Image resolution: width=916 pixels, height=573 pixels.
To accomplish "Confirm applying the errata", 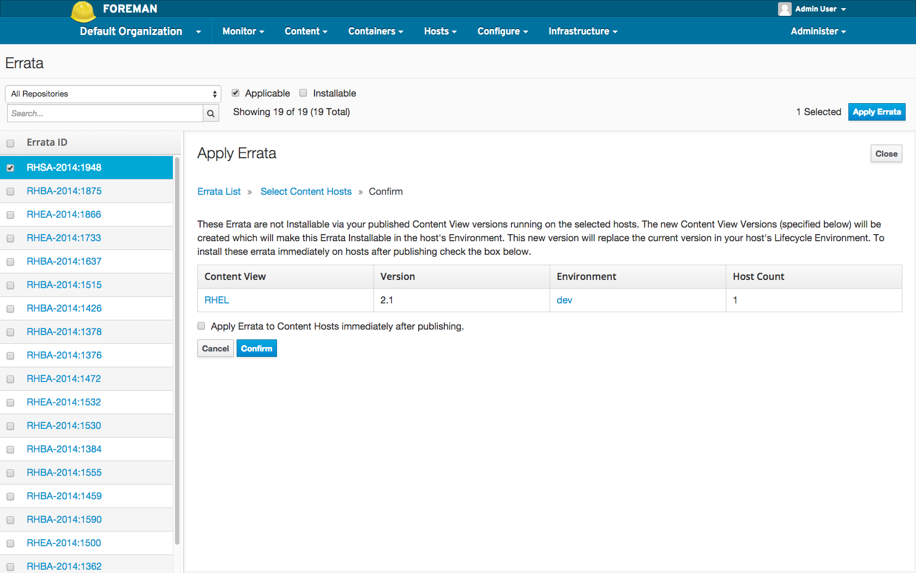I will point(256,348).
